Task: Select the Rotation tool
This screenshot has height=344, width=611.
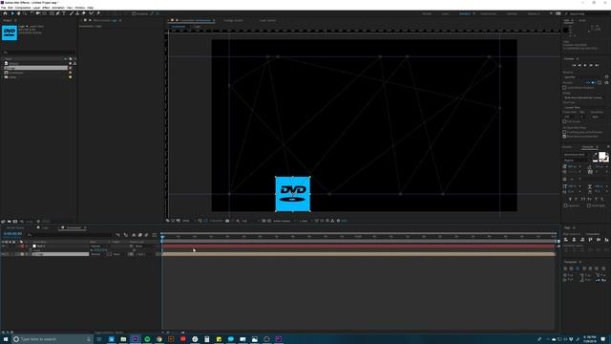Action: [x=32, y=13]
